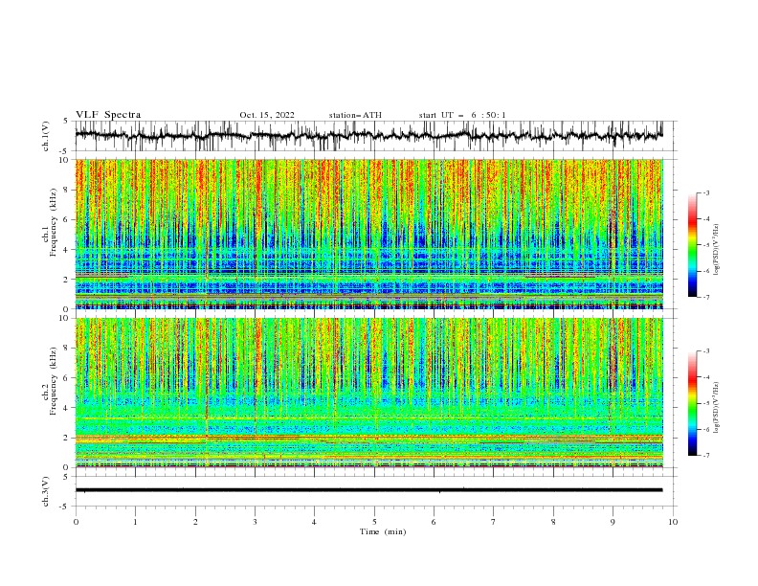
Task: Click the 'Time (min)' x-axis label
Action: coord(383,531)
